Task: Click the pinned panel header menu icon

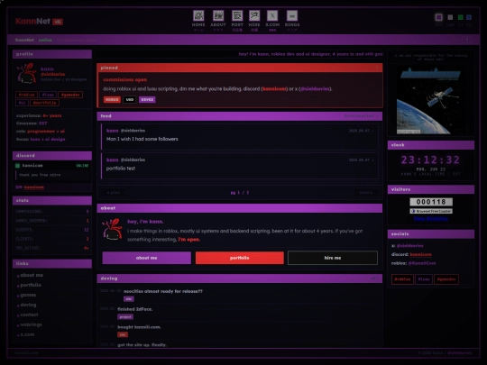Action: click(x=378, y=68)
